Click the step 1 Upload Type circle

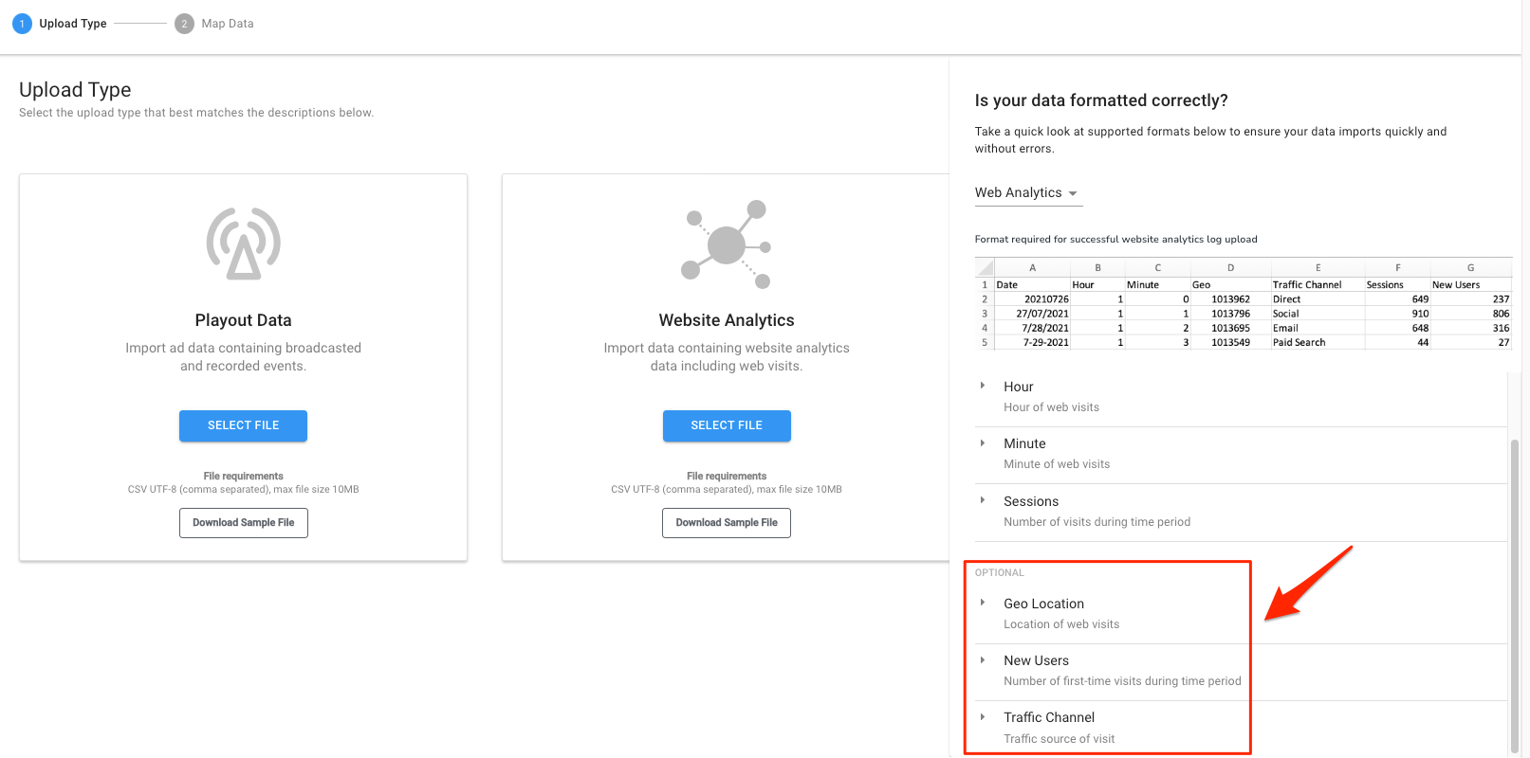(x=22, y=24)
